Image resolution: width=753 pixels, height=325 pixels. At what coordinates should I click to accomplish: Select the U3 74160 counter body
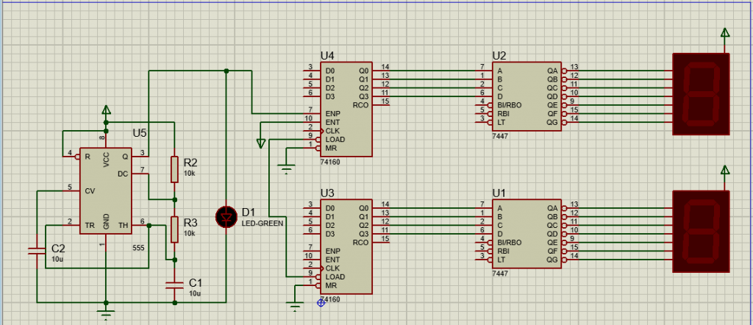346,247
